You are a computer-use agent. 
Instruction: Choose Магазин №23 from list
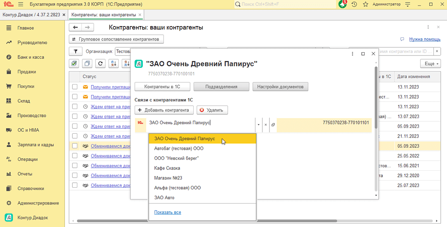[202, 178]
